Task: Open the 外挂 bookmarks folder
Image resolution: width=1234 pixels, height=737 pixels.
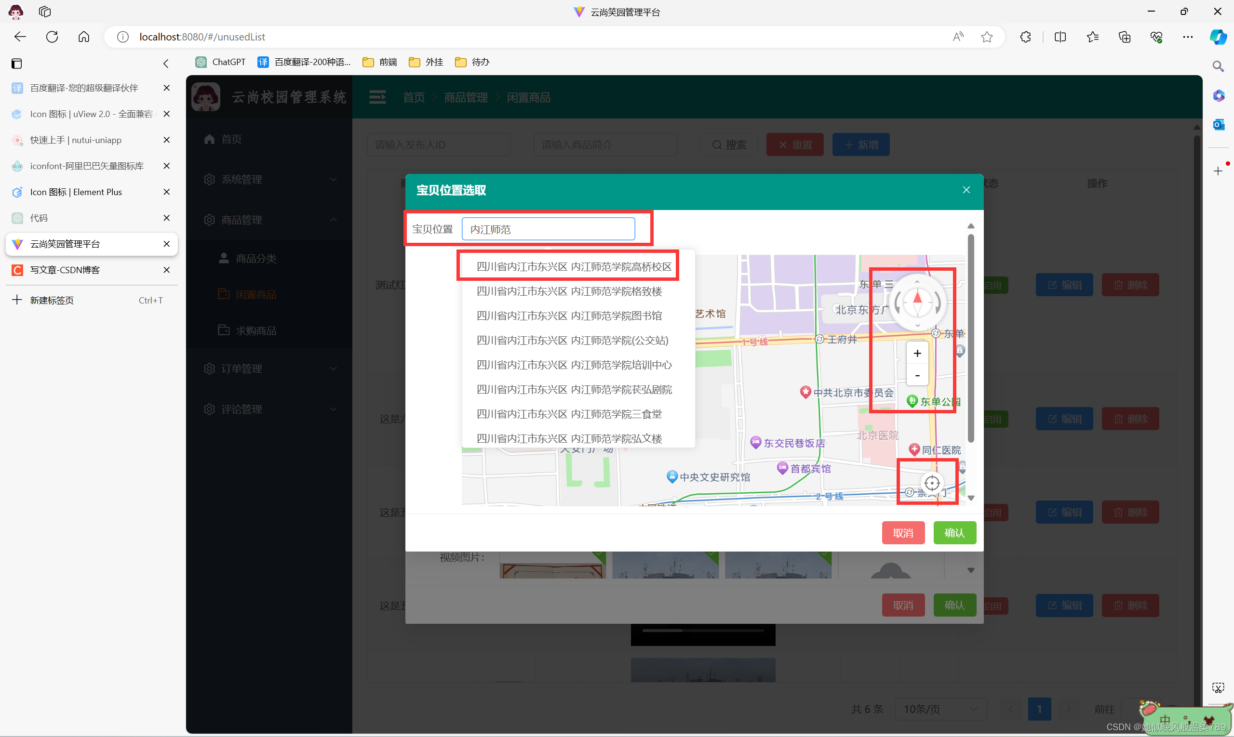Action: coord(427,62)
